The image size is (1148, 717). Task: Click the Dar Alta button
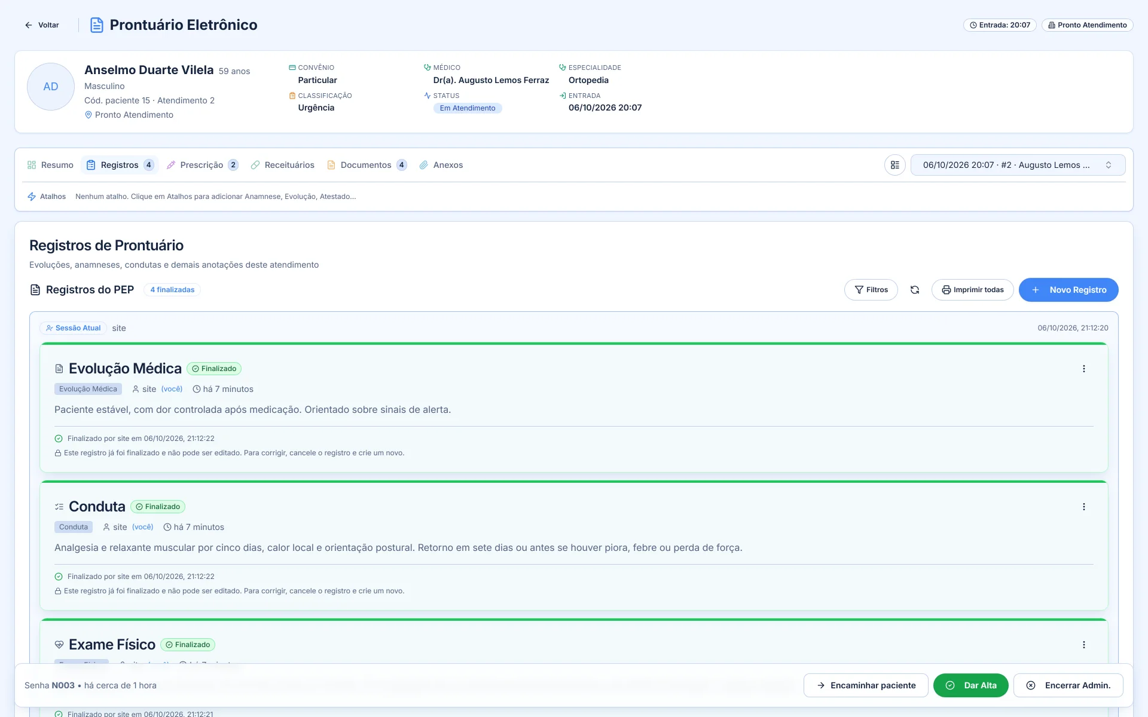point(971,685)
